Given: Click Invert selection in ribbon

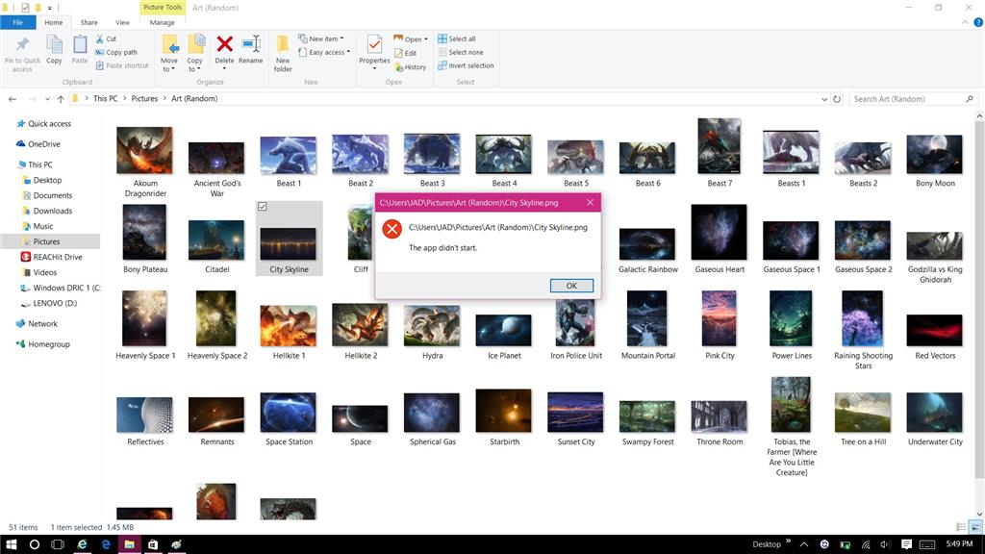Looking at the screenshot, I should point(466,65).
